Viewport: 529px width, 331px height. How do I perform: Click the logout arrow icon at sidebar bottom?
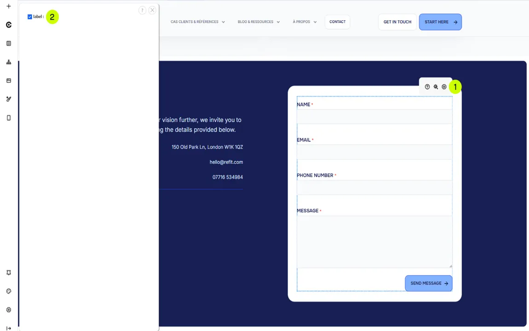[9, 328]
